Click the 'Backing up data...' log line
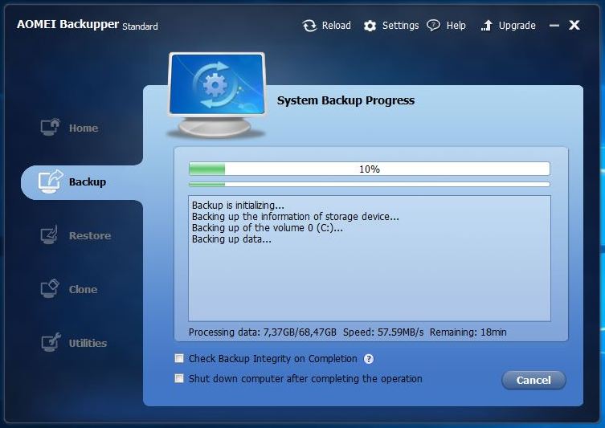605x428 pixels. pyautogui.click(x=231, y=239)
